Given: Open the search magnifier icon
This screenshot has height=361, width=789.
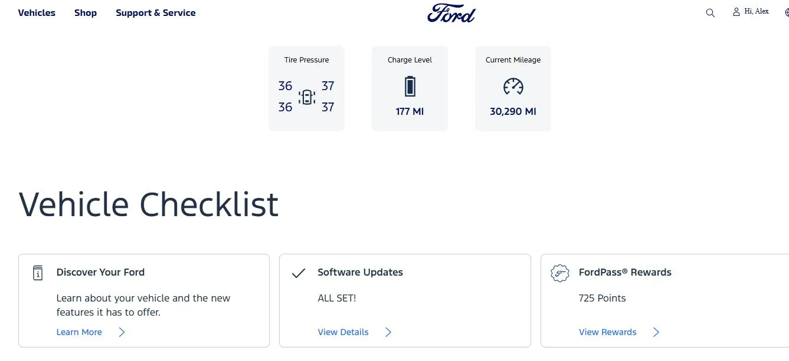Looking at the screenshot, I should pos(711,13).
